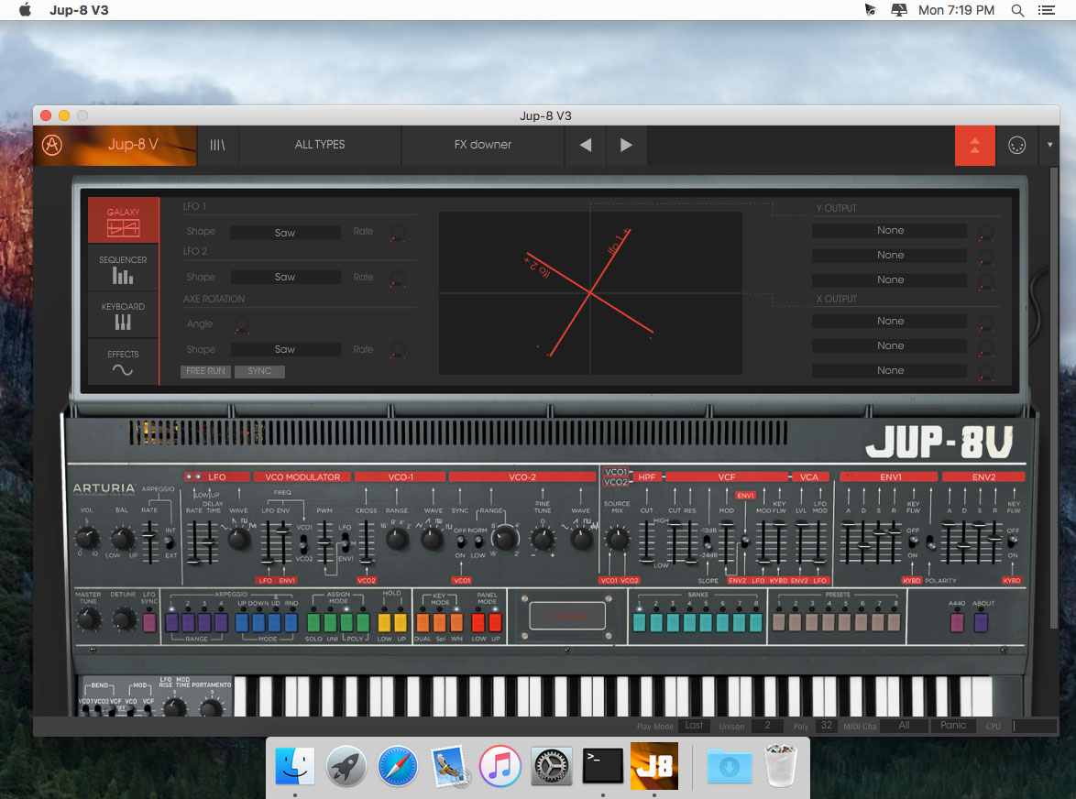This screenshot has width=1076, height=799.
Task: Open the Effects tab
Action: point(123,362)
